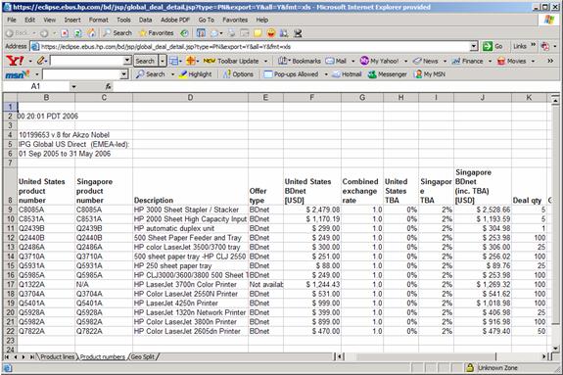Switch to the Geo Split sheet tab

click(143, 357)
